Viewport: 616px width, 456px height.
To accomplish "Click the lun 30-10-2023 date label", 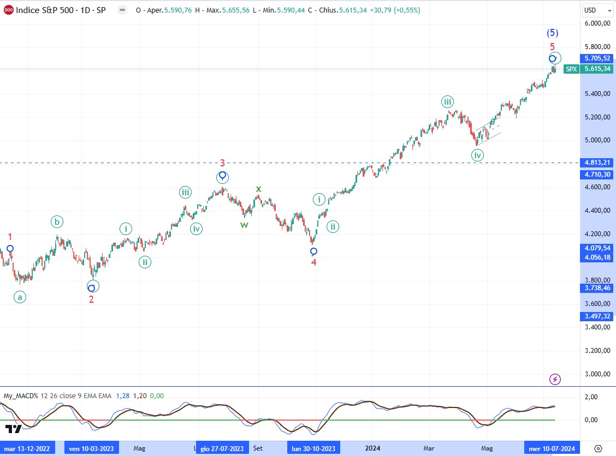I will coord(313,448).
